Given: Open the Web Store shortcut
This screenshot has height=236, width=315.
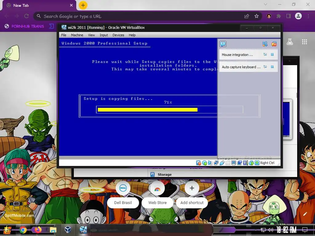Looking at the screenshot, I should coord(157,194).
